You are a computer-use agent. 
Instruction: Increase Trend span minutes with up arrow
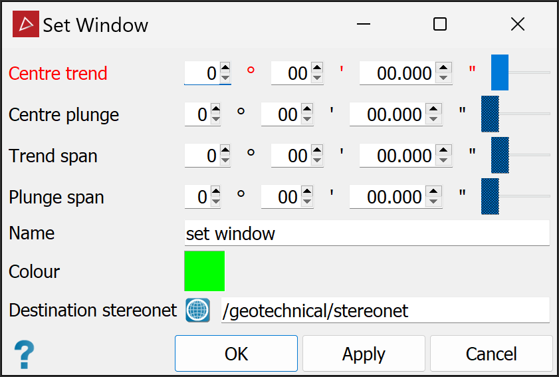point(316,150)
